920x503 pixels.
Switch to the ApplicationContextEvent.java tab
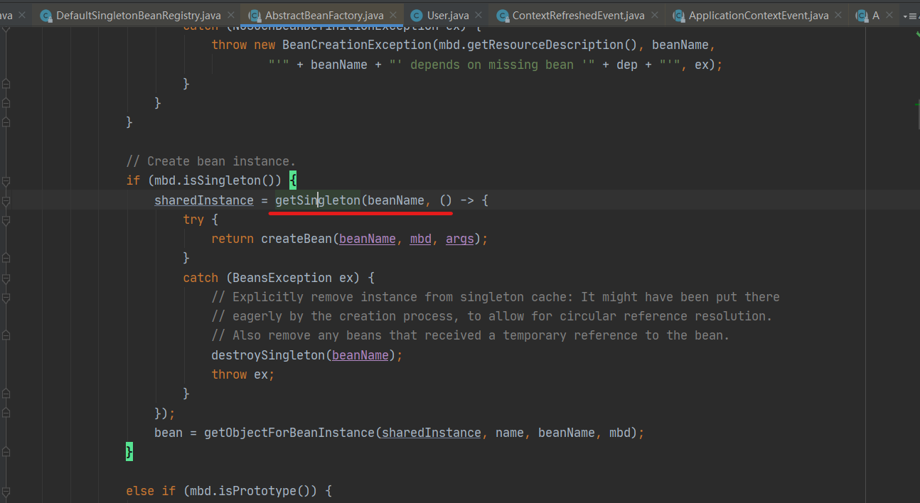tap(759, 15)
